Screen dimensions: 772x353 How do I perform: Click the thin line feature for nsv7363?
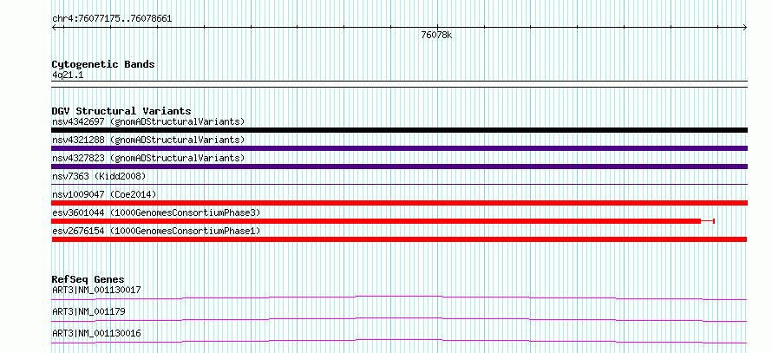pos(399,184)
